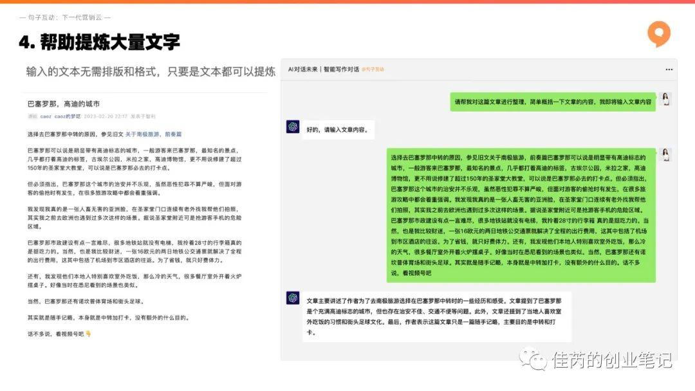
Task: Click user avatar beside the long pasted-article message
Action: [665, 154]
